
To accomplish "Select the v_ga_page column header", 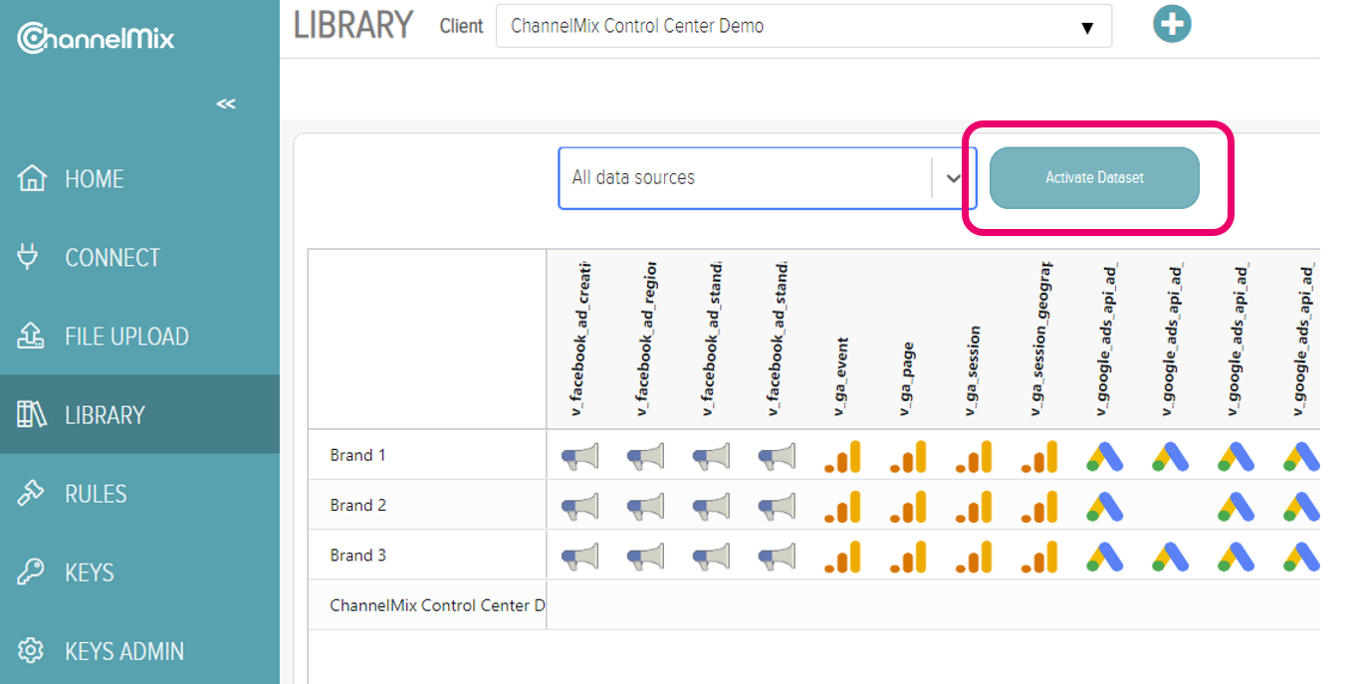I will (908, 379).
